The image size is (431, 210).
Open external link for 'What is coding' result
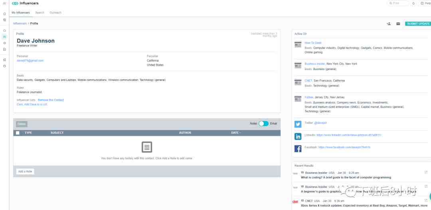(426, 173)
